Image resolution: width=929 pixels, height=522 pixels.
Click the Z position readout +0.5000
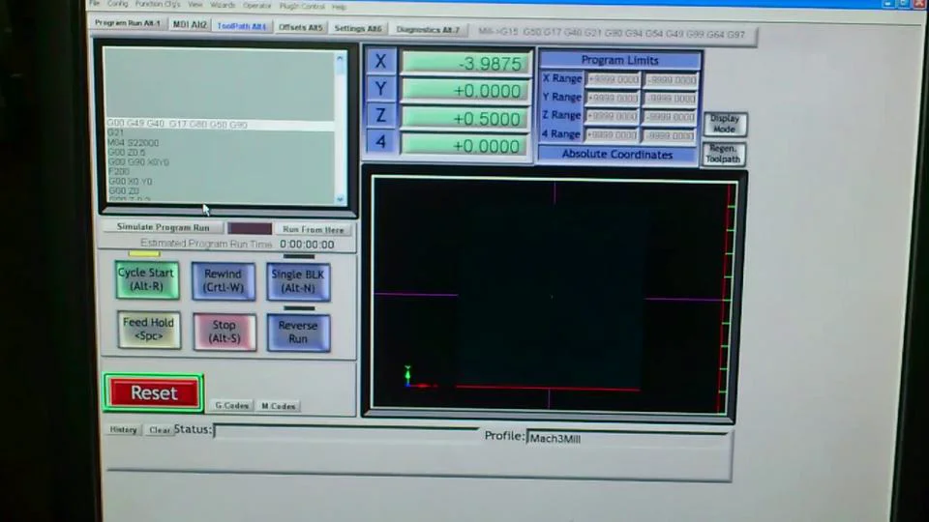pyautogui.click(x=465, y=118)
